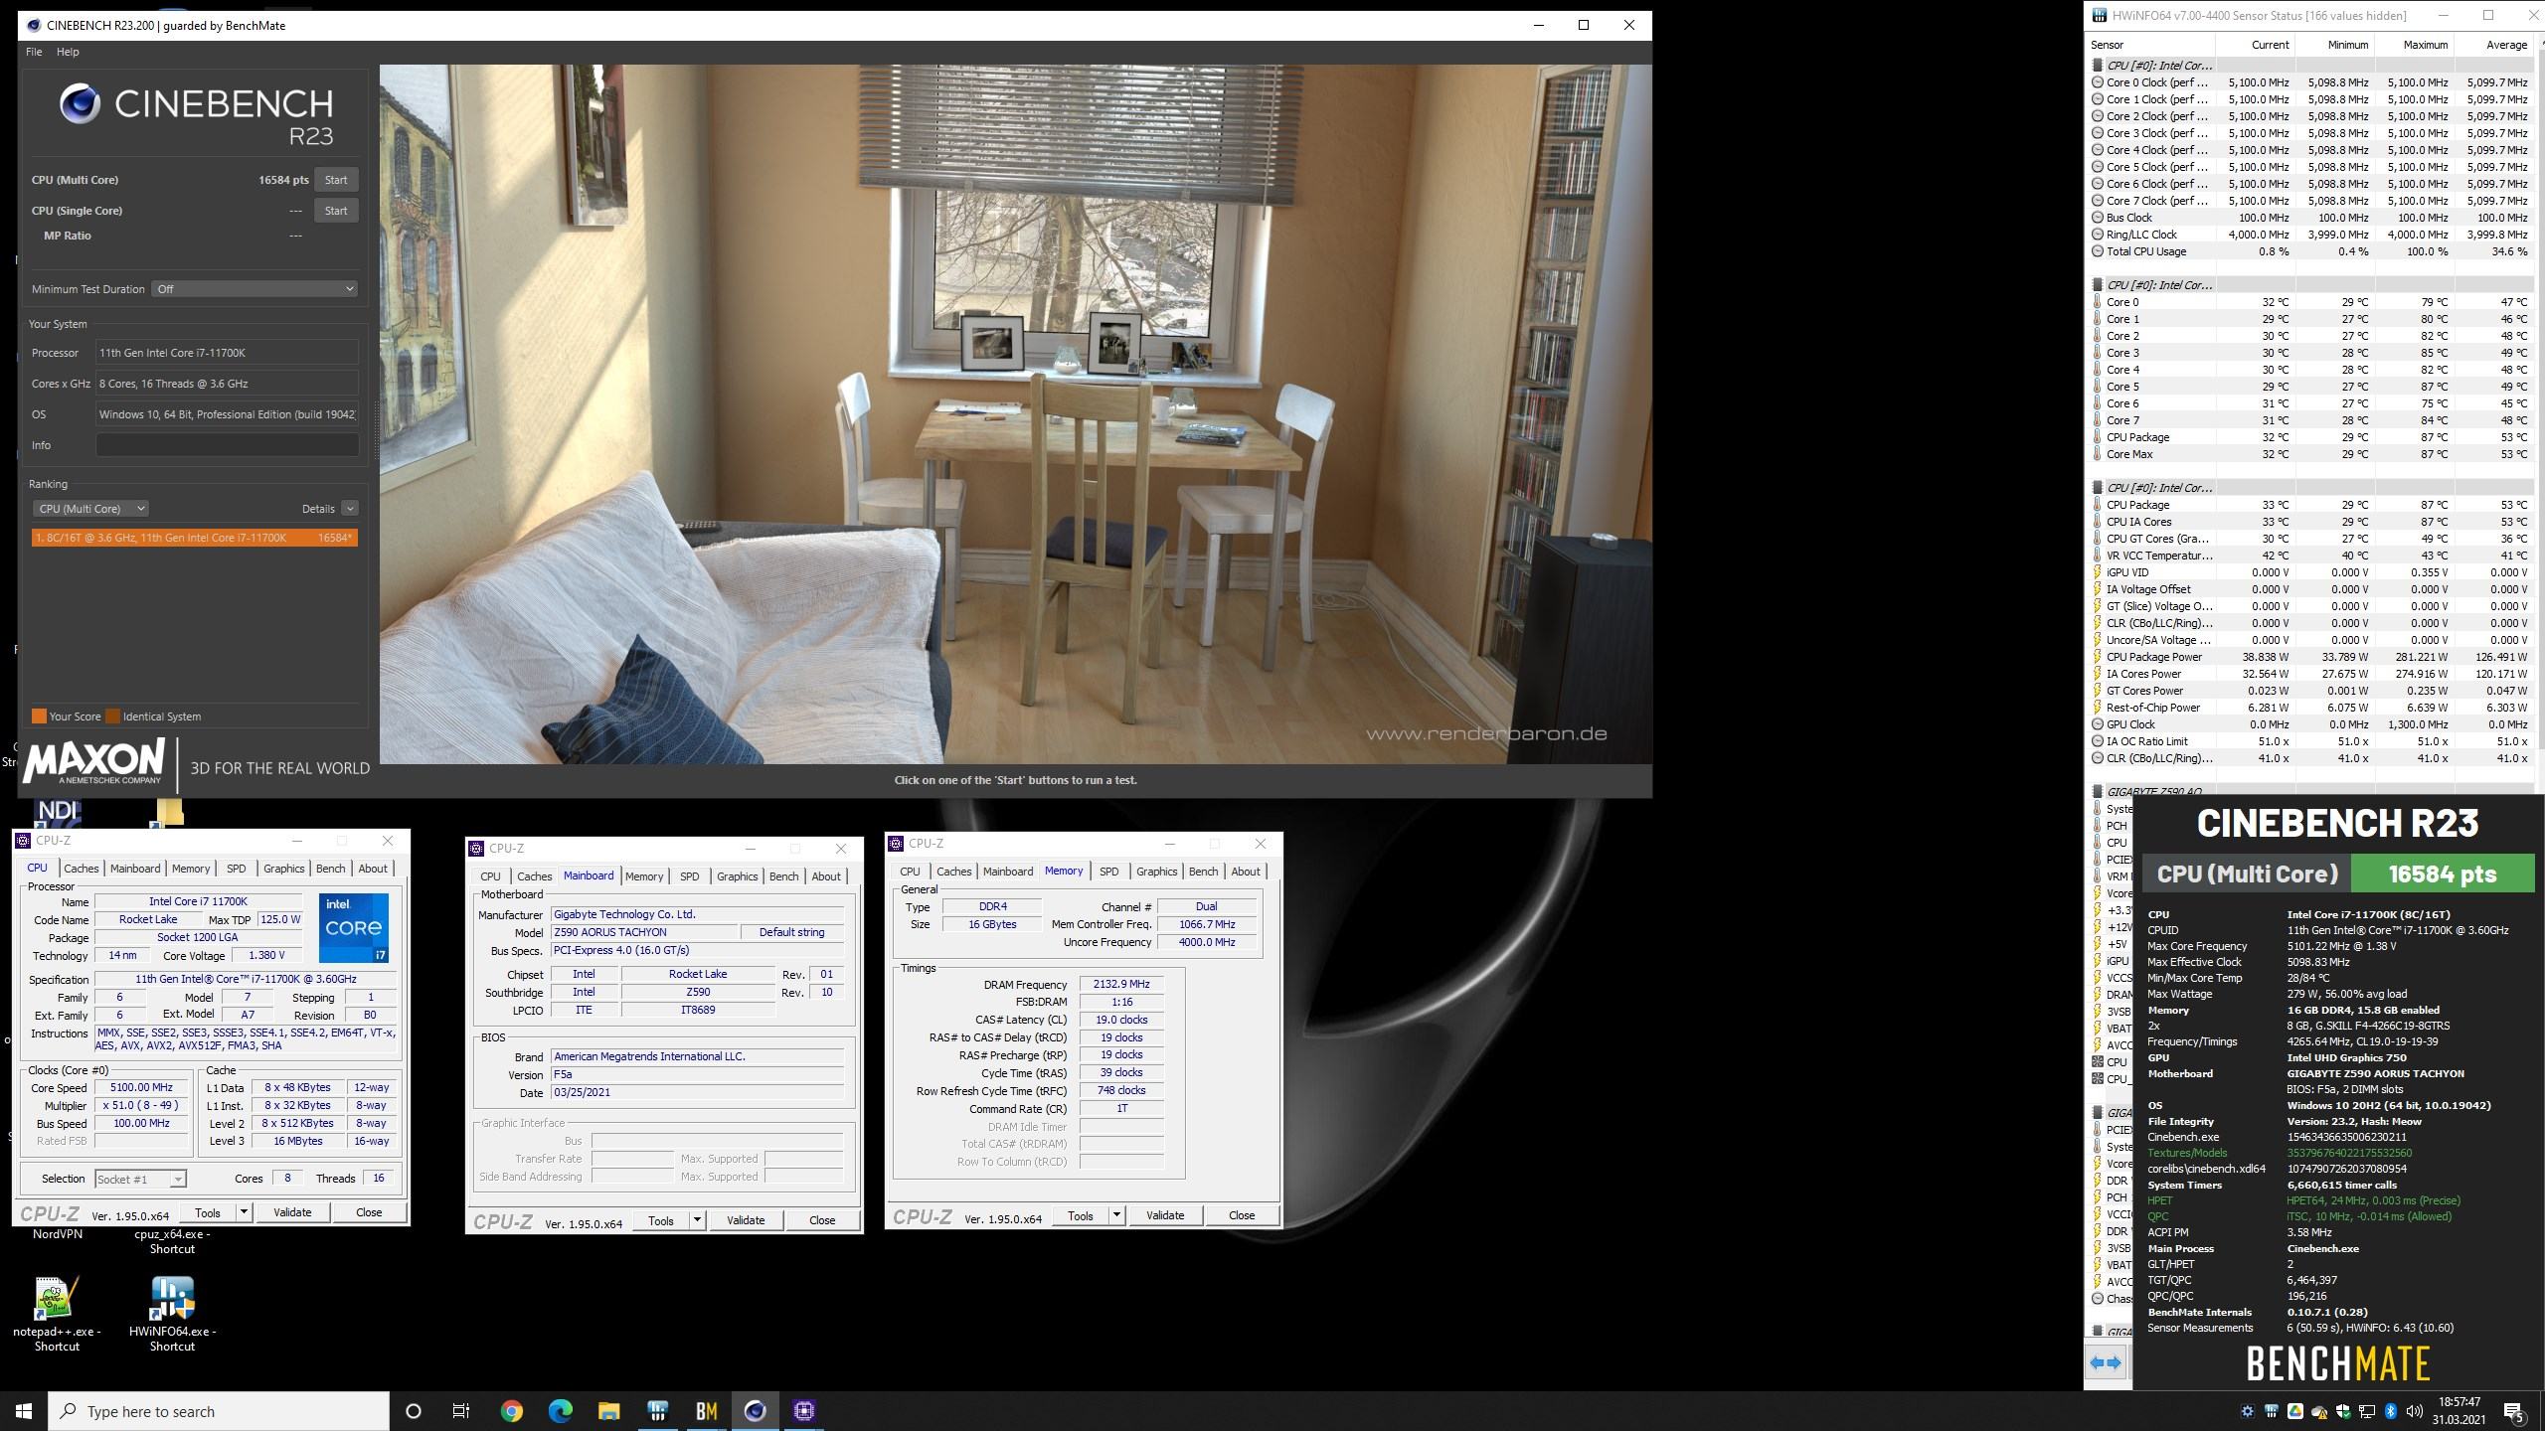The width and height of the screenshot is (2545, 1431).
Task: Switch to Cinebench via its taskbar icon
Action: (x=755, y=1410)
